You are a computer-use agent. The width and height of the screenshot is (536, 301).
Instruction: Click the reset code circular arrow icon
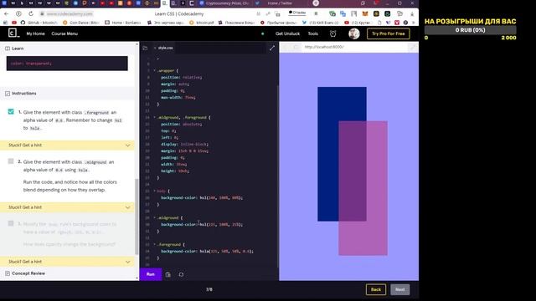181,274
